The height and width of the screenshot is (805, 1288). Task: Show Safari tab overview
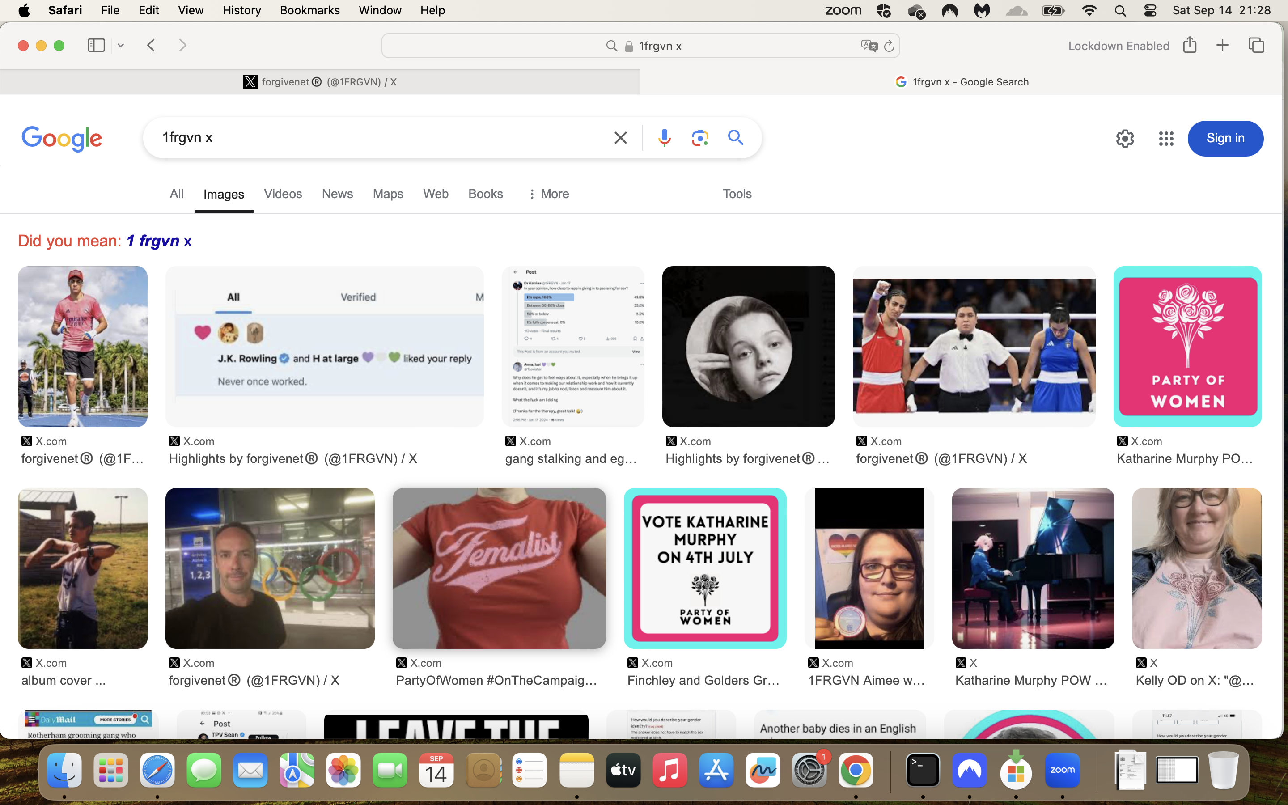(1256, 45)
